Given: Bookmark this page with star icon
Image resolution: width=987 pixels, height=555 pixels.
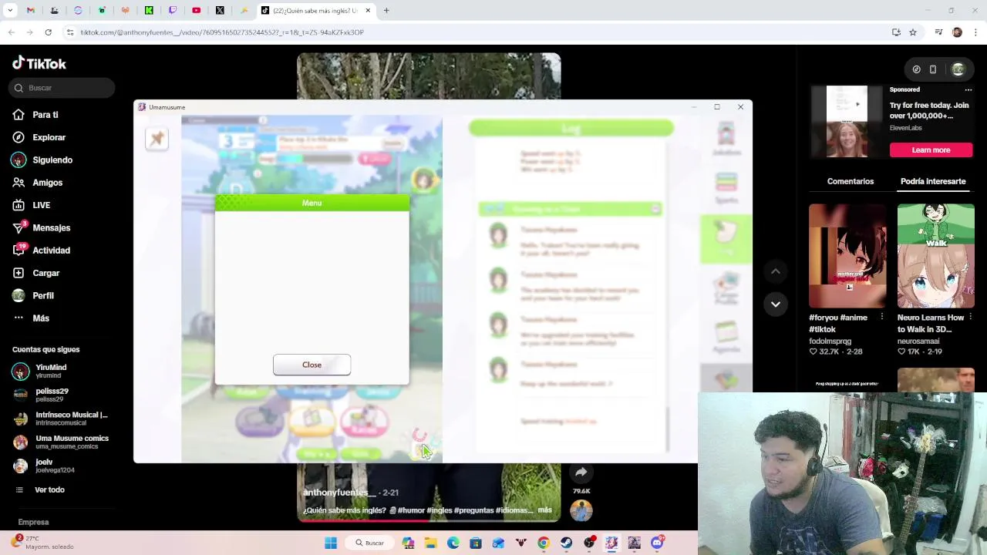Looking at the screenshot, I should pos(913,32).
